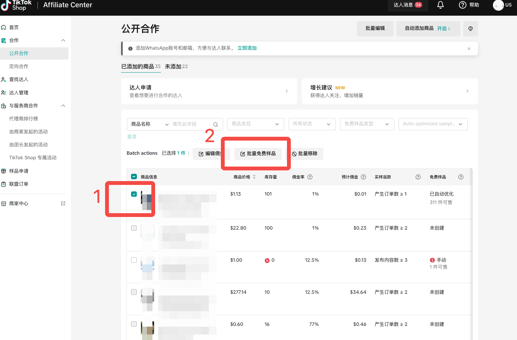517x340 pixels.
Task: Click the lightbulb tips icon button
Action: (x=470, y=29)
